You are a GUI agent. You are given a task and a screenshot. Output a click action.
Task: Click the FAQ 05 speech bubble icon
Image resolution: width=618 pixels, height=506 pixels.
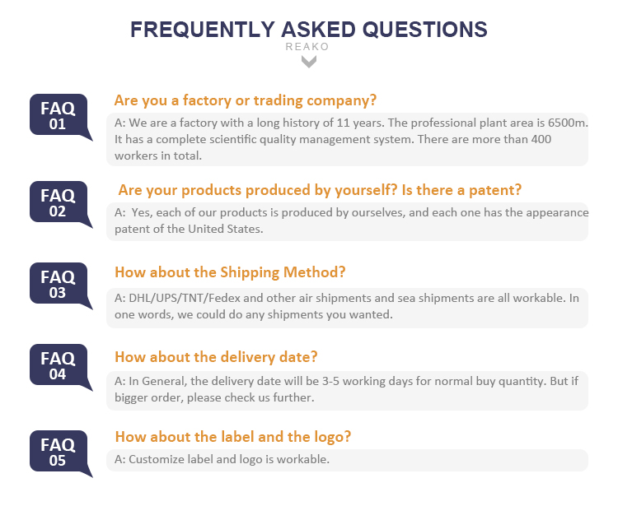[x=61, y=453]
